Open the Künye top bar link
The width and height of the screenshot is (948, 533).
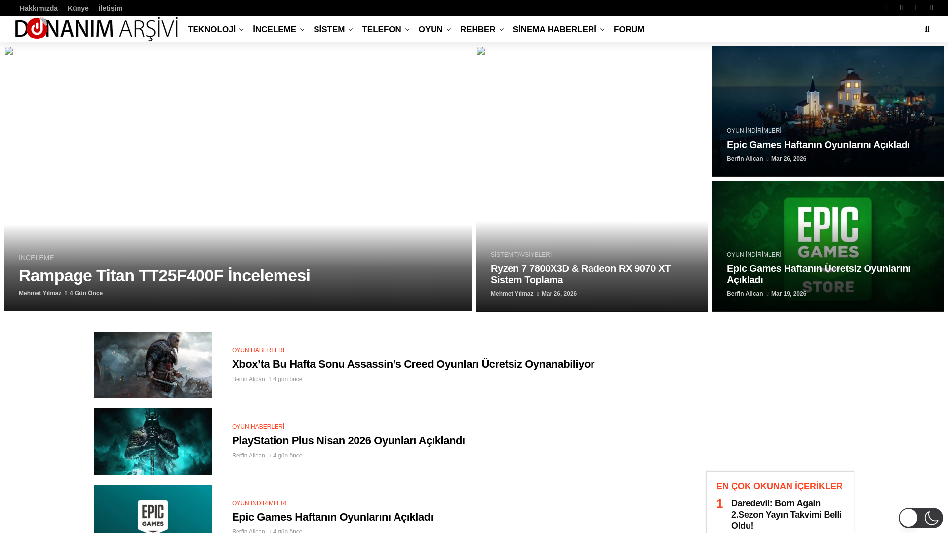tap(78, 8)
